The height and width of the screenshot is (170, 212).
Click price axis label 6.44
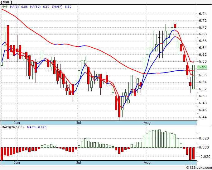point(203,117)
